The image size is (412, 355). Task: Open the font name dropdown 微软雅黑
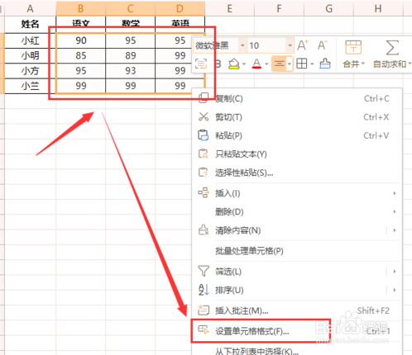[x=242, y=45]
